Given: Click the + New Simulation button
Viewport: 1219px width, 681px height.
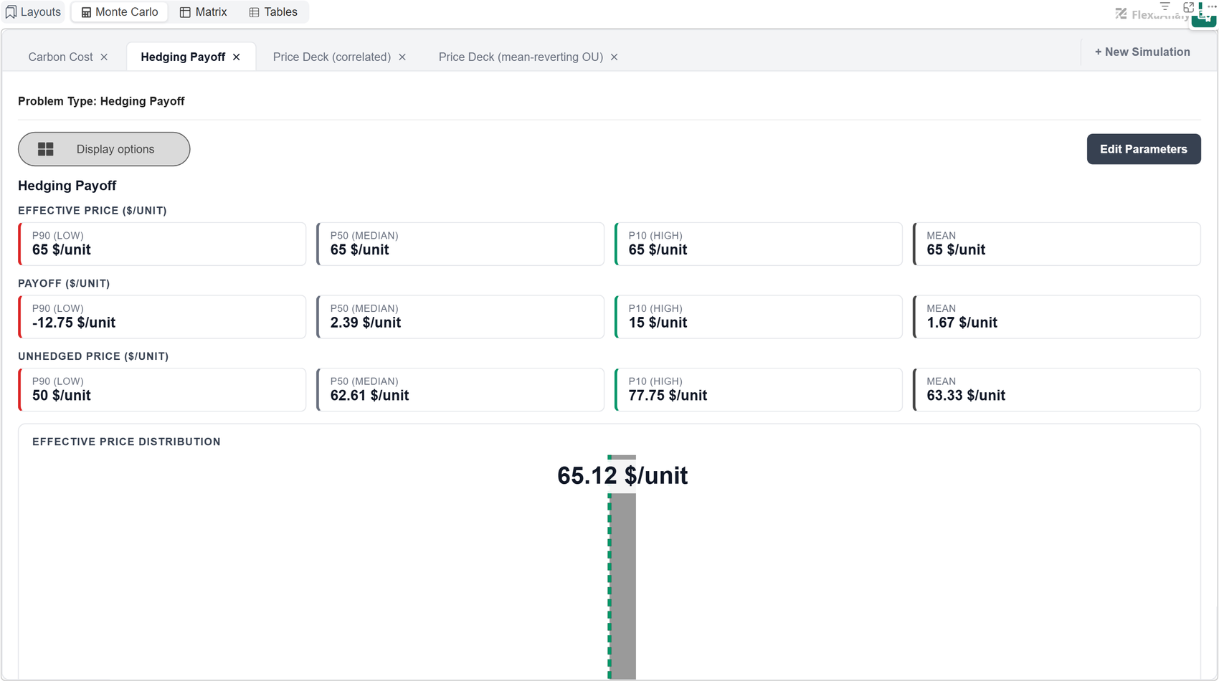Looking at the screenshot, I should (1142, 52).
